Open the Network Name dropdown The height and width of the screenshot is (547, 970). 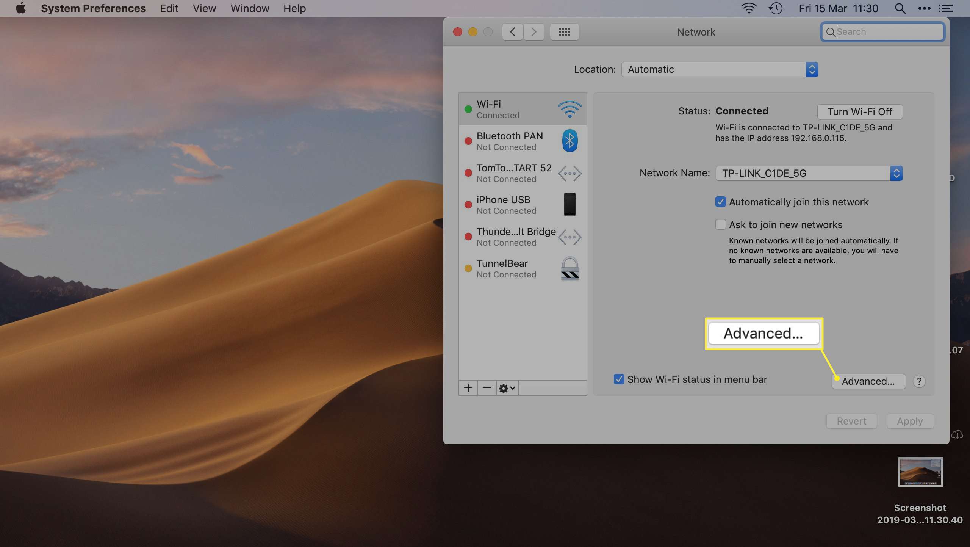pyautogui.click(x=809, y=173)
